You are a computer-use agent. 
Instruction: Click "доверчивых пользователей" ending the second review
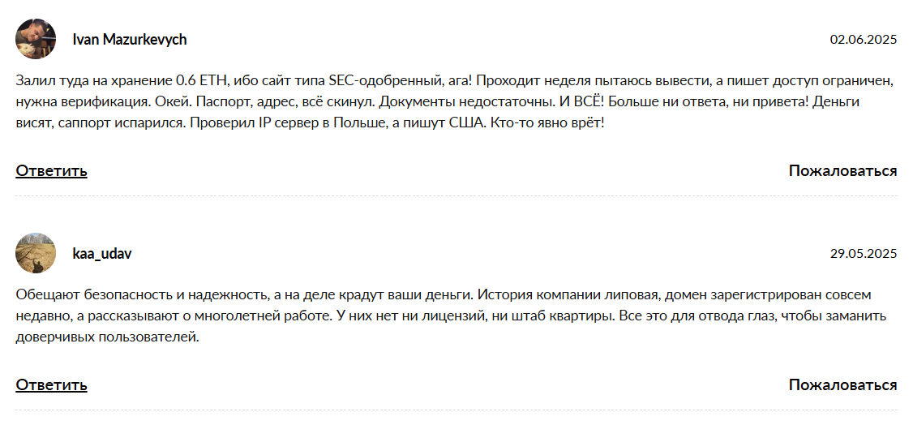coord(106,337)
